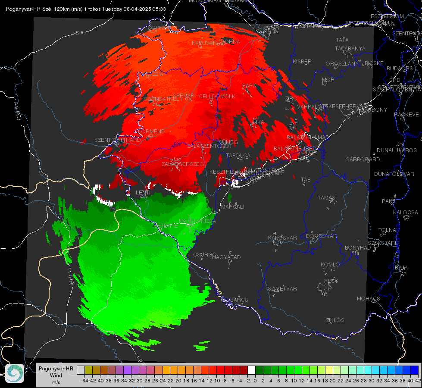
Task: Click the TAMASI label
Action: (x=327, y=198)
